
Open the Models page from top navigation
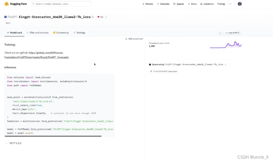point(148,4)
